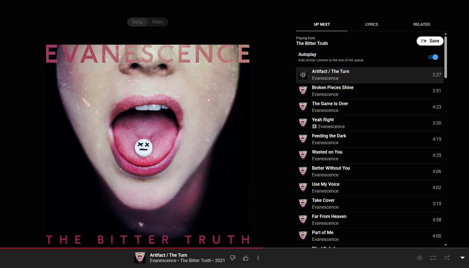This screenshot has height=268, width=469.
Task: Click the The Game Is Over thumbnail icon
Action: (x=303, y=107)
